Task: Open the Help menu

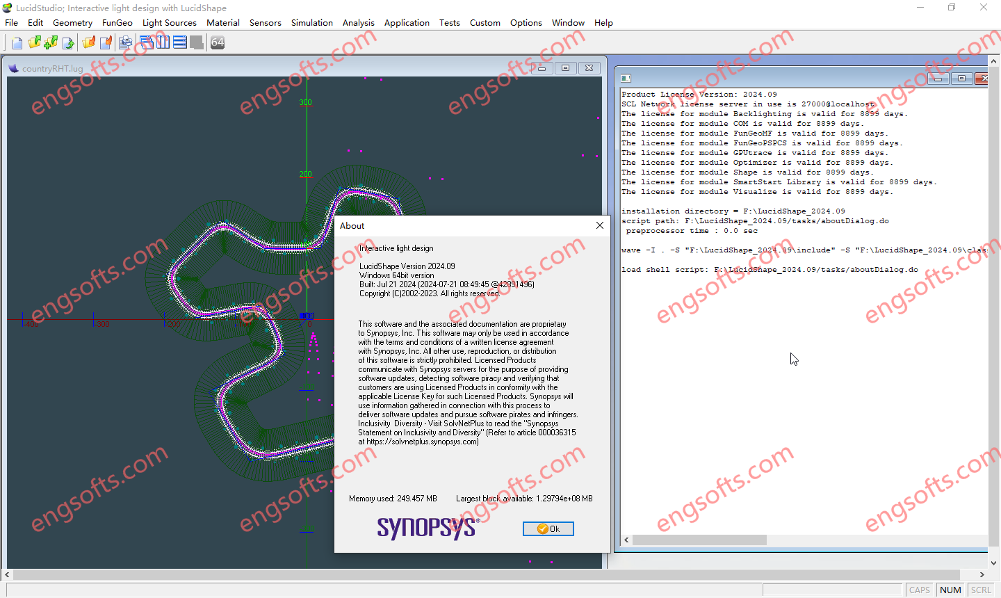Action: pyautogui.click(x=603, y=23)
